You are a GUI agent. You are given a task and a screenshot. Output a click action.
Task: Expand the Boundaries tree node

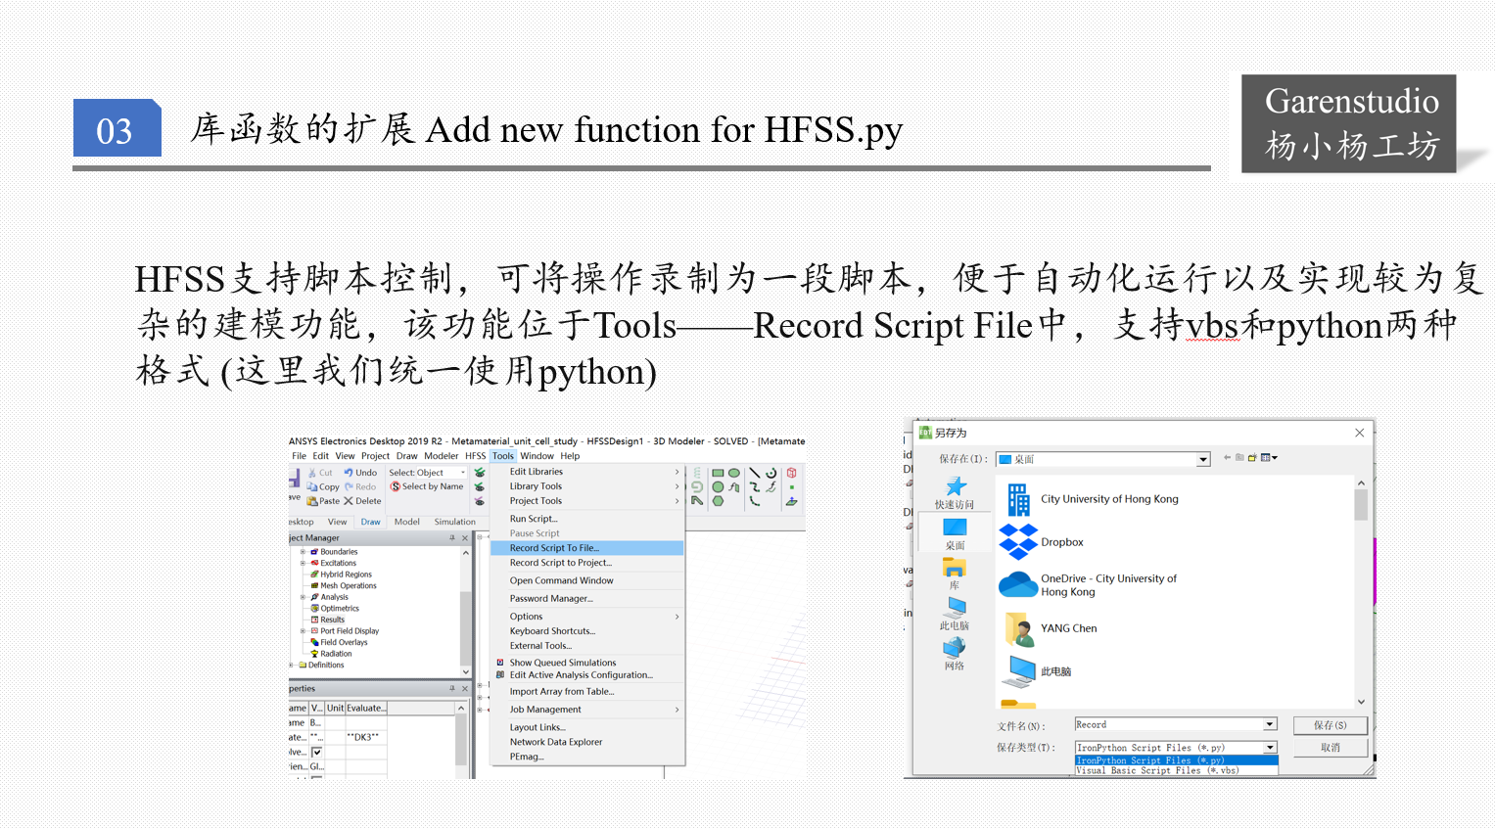(303, 552)
